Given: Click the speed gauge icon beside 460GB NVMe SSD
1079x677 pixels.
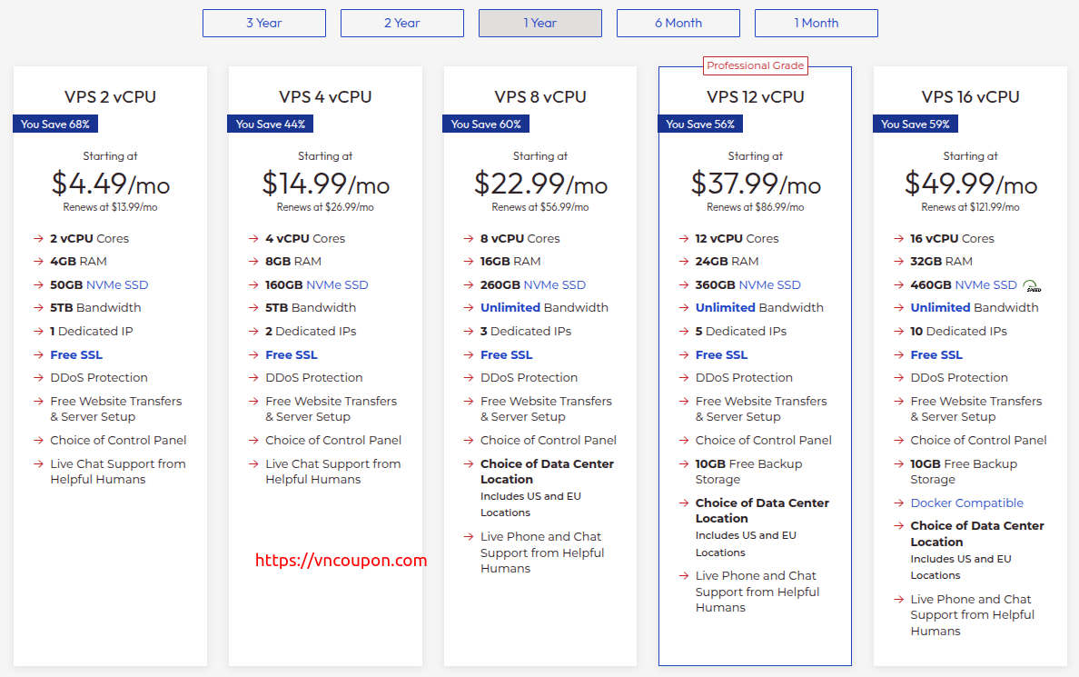Looking at the screenshot, I should 1032,286.
